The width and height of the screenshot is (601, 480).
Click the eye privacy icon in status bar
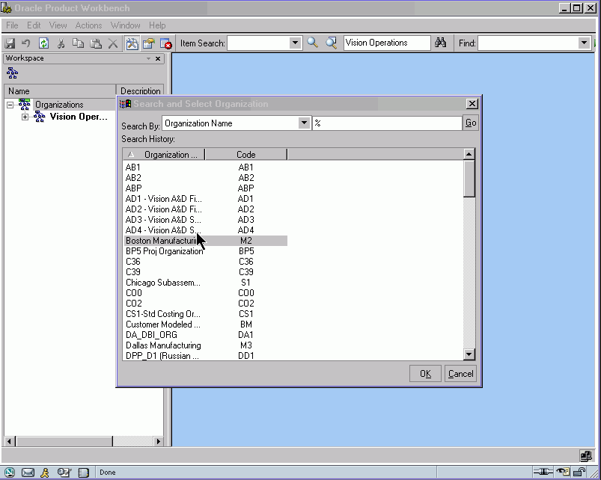coord(563,472)
